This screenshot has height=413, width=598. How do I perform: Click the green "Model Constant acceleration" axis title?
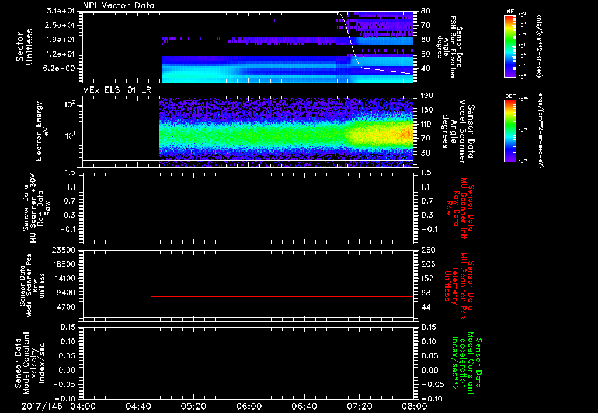tap(467, 364)
